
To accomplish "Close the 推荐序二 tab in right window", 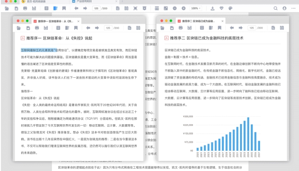I will pyautogui.click(x=222, y=21).
